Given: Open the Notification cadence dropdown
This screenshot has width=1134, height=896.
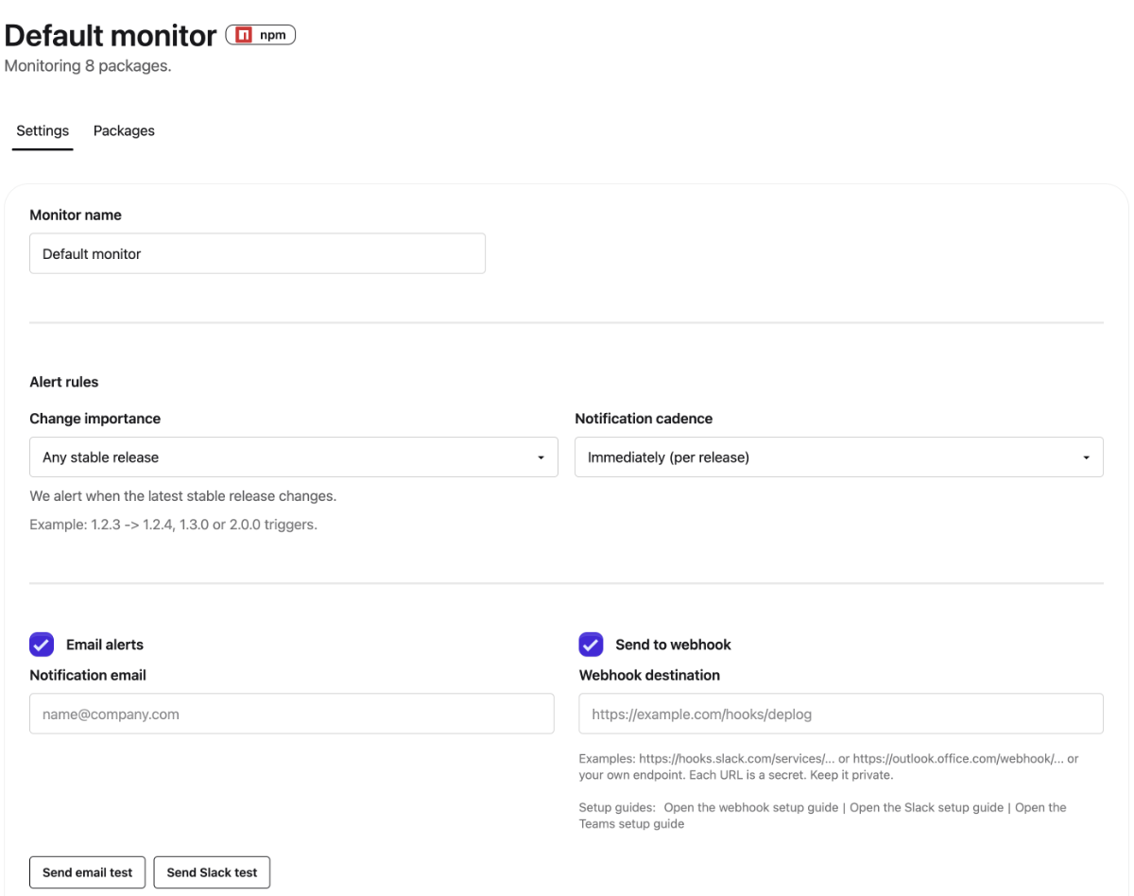Looking at the screenshot, I should point(838,457).
